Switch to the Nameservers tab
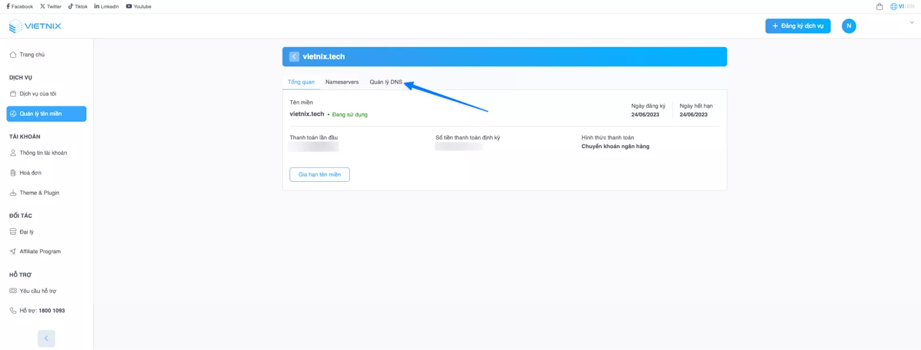 pos(342,82)
